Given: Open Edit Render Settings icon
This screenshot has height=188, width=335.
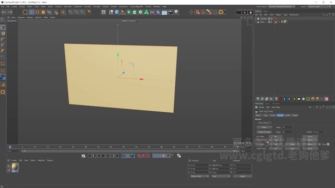Looking at the screenshot, I should pos(251,12).
